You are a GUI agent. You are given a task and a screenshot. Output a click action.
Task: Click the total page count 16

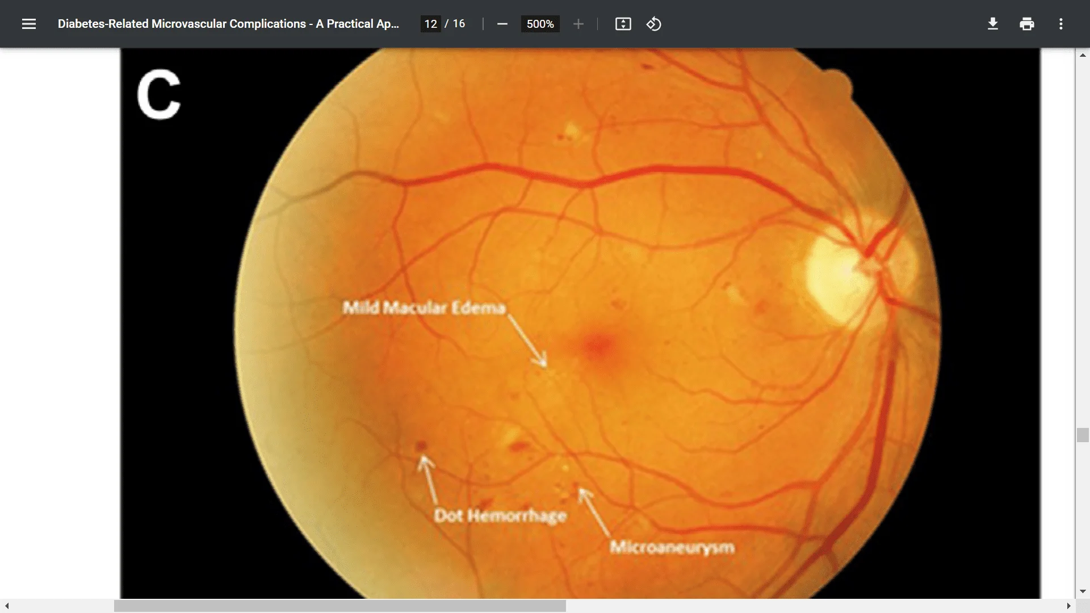point(459,24)
